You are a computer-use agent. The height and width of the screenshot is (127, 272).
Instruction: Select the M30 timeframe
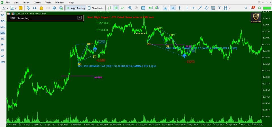[3, 33]
